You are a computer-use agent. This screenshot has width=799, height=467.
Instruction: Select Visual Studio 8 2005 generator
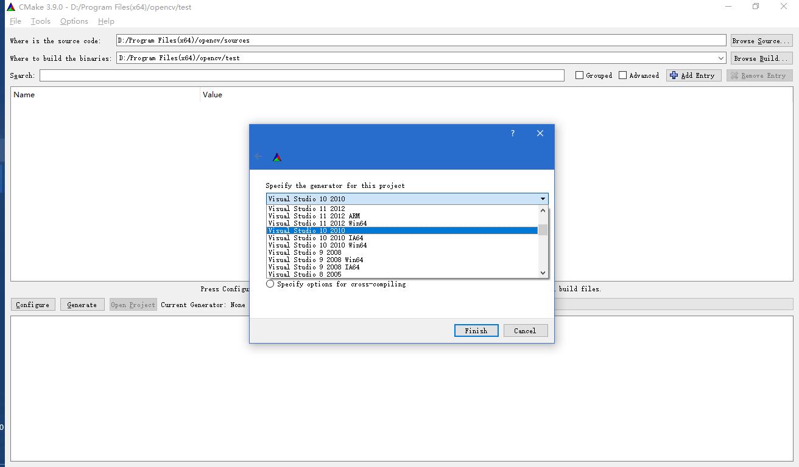click(403, 274)
